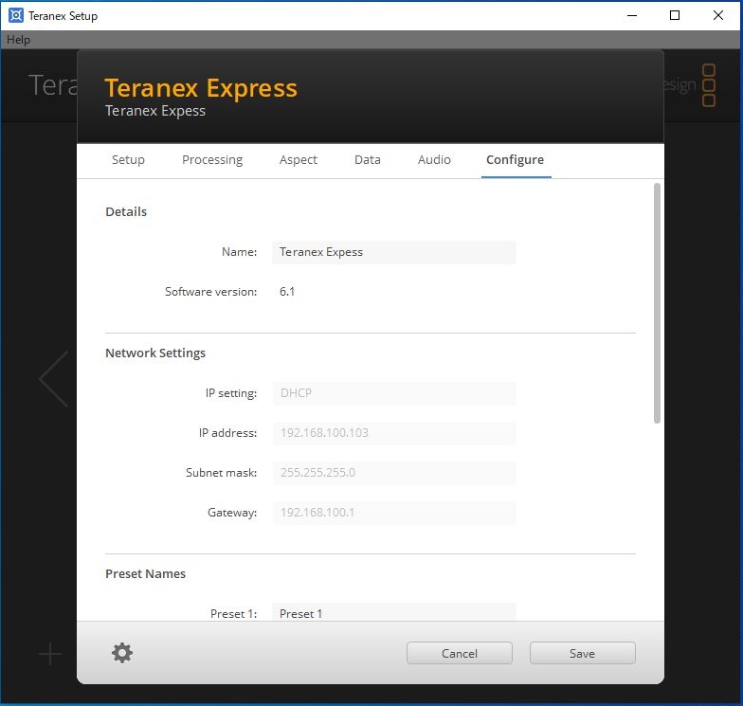743x706 pixels.
Task: Click the left arrow chevron behind dialog
Action: (x=54, y=379)
